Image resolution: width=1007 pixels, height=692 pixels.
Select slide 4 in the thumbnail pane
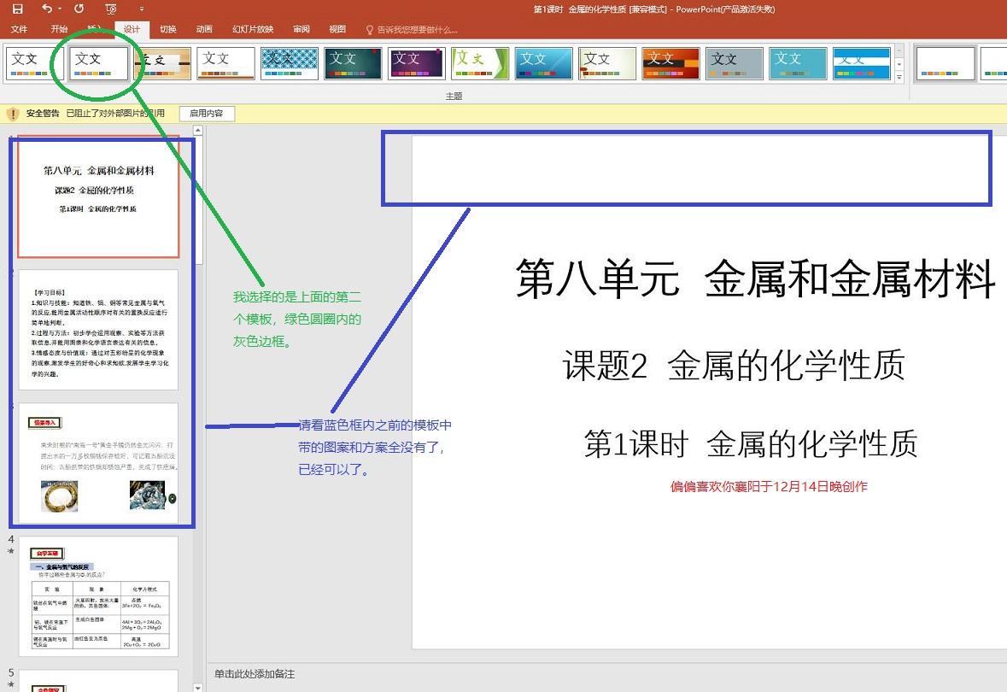(98, 598)
